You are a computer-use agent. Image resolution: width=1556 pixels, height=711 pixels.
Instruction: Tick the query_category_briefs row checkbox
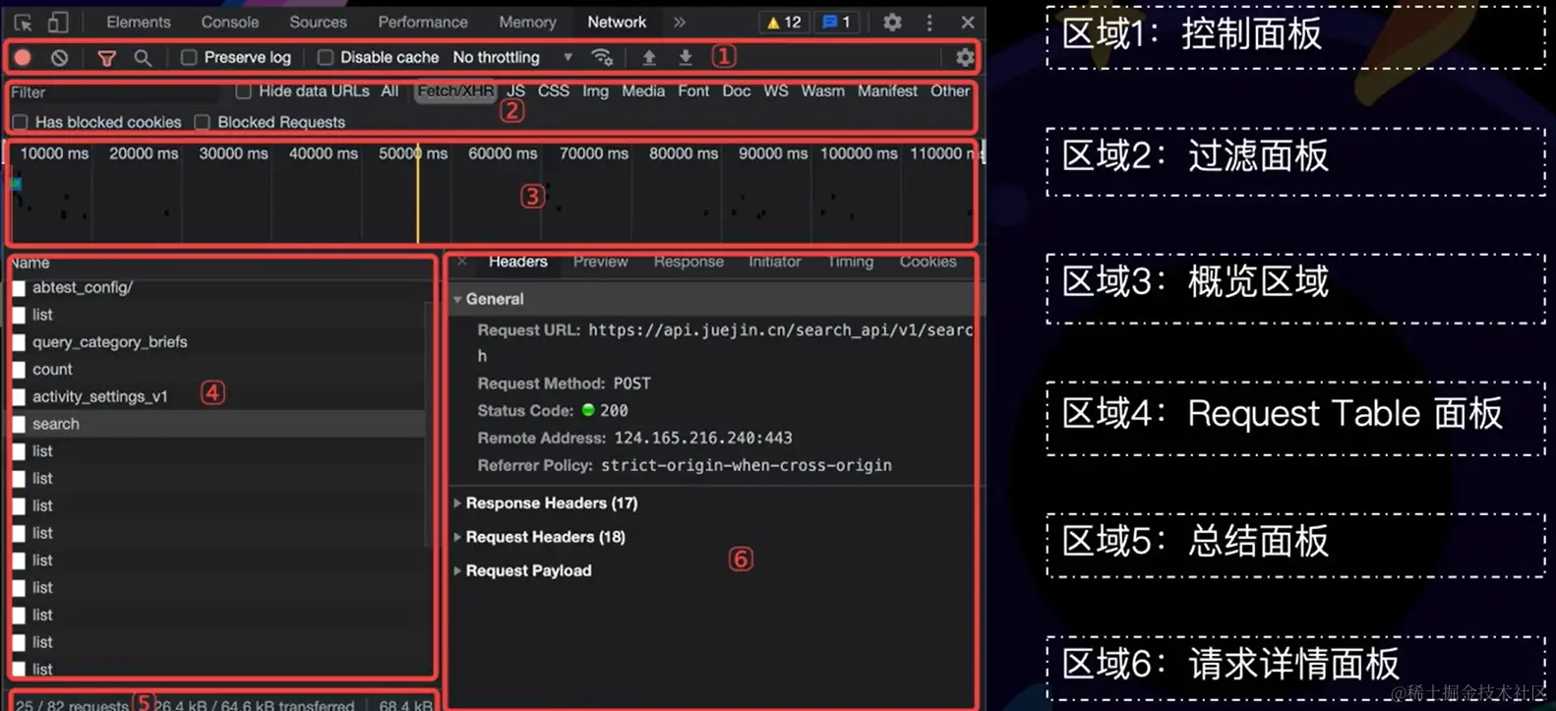(x=19, y=342)
